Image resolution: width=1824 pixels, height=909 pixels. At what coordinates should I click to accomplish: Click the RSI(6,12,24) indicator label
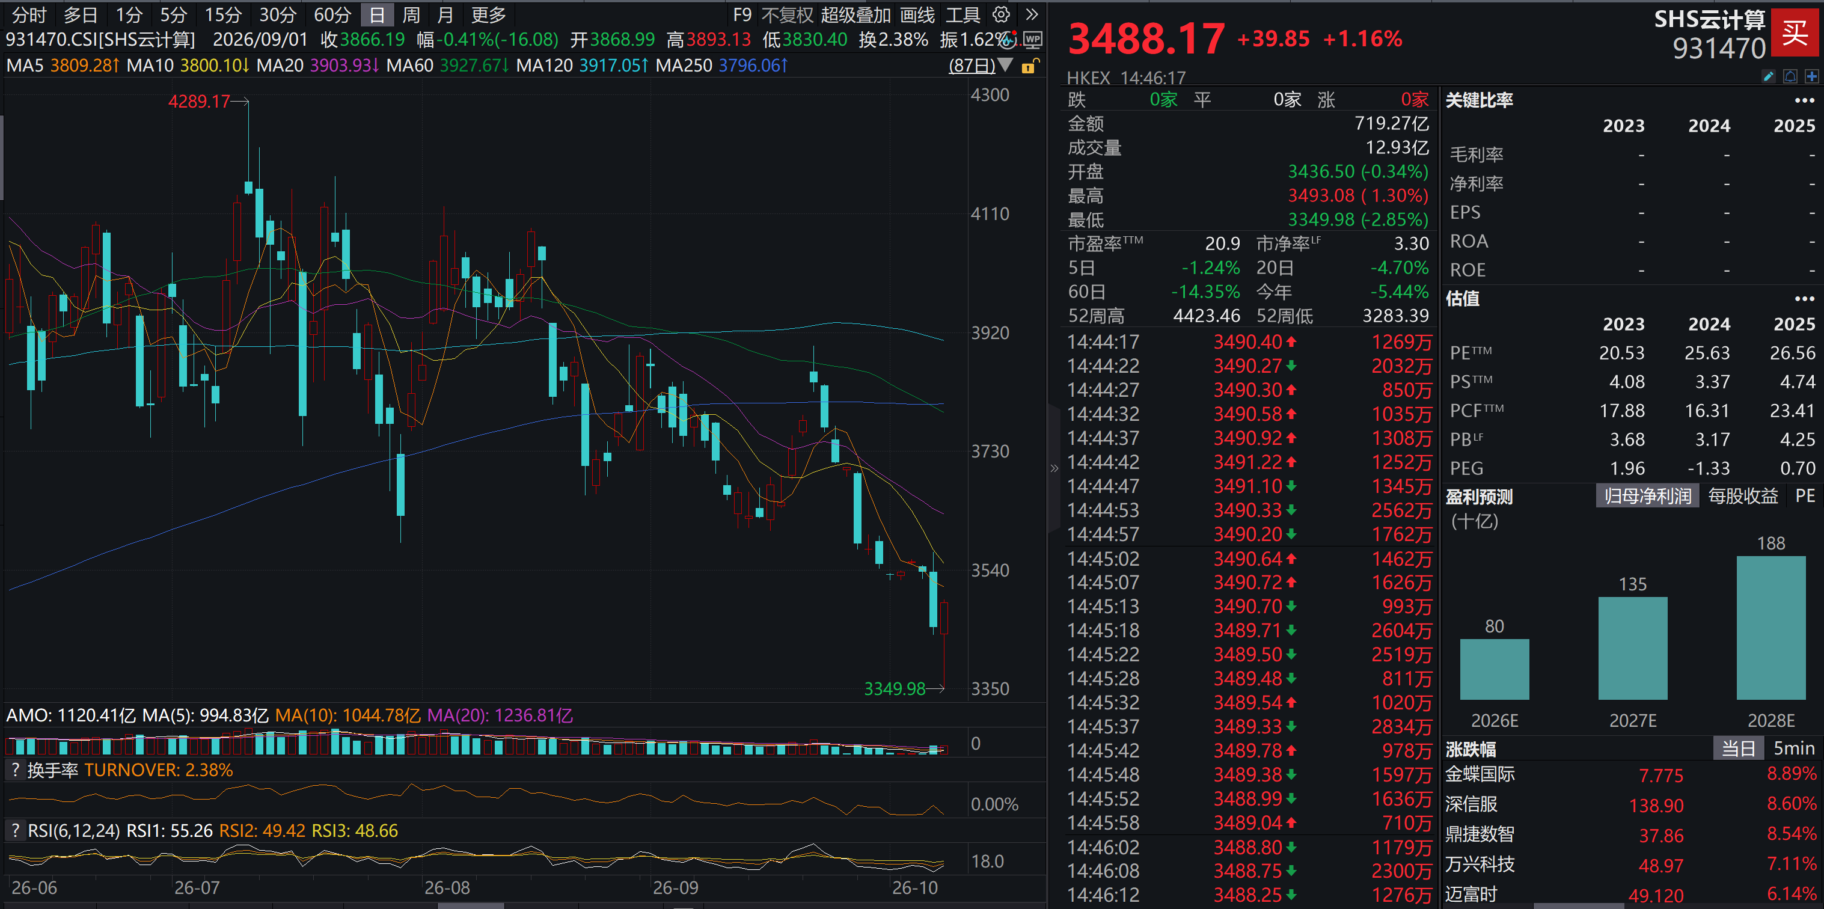pos(73,830)
